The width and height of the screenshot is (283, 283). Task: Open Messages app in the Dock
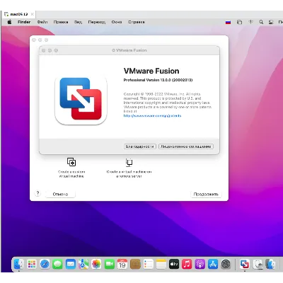[57, 264]
